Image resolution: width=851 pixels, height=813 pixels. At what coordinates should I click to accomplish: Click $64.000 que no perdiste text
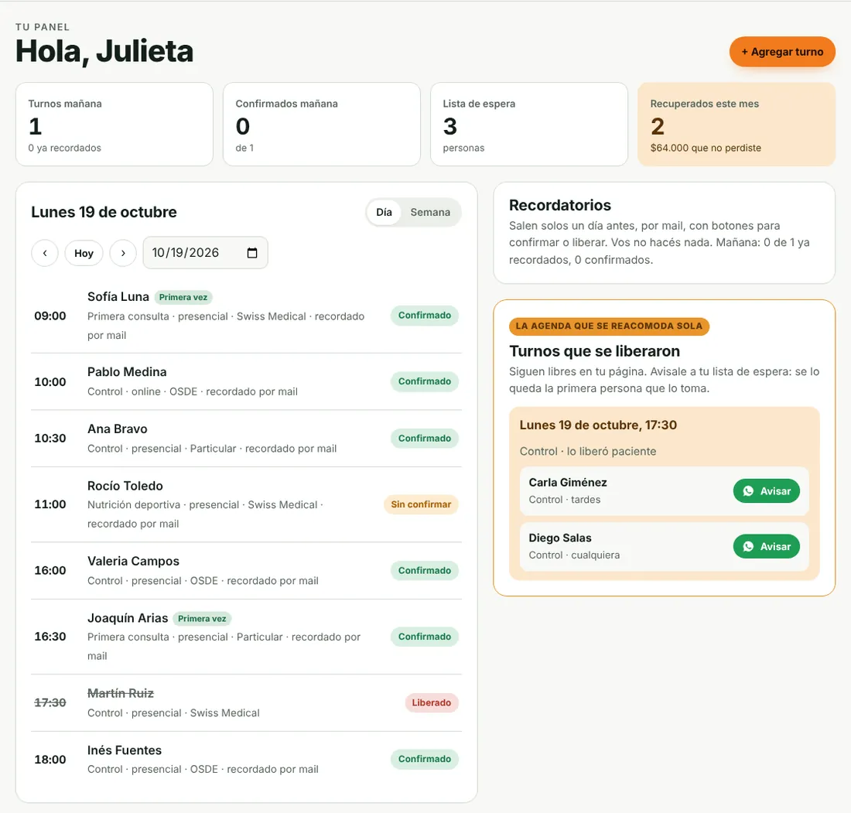click(x=706, y=149)
